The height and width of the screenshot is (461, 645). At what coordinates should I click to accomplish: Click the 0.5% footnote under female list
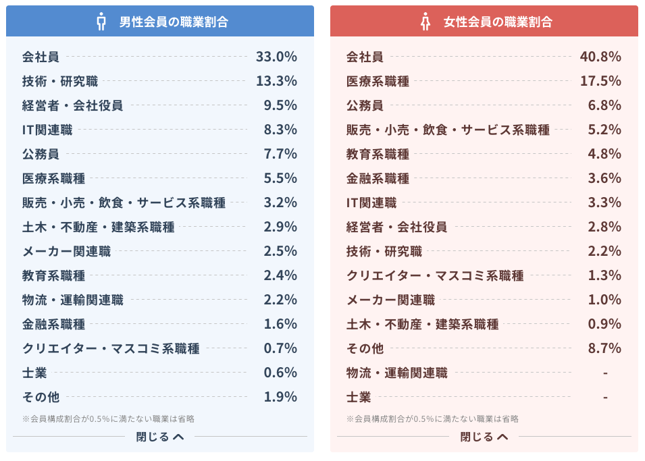[x=432, y=418]
